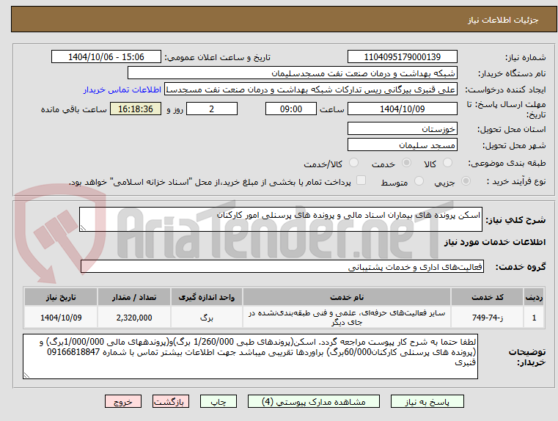Click the نوع فرآیند خرید label
The image size is (558, 421).
516,181
